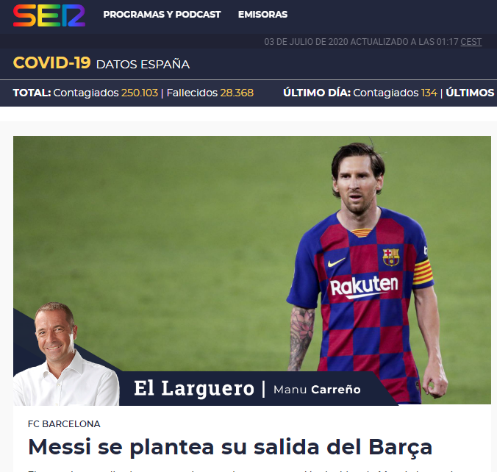This screenshot has height=472, width=497.
Task: Open the El Larguero program title
Action: coord(194,388)
